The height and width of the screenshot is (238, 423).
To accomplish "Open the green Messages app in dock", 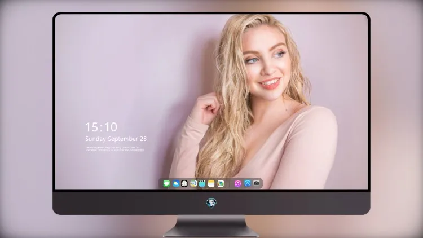I will click(x=166, y=183).
